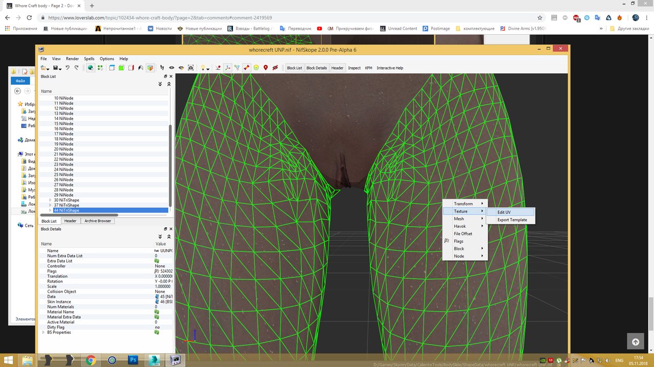Open the Render menu

pos(73,59)
